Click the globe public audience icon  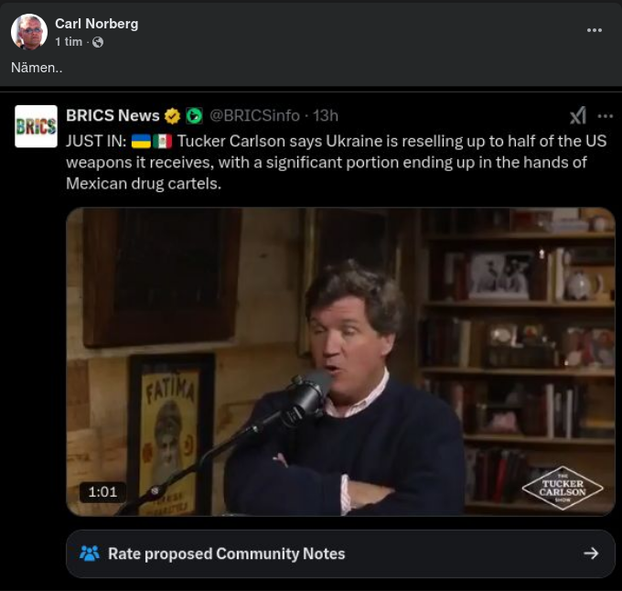[x=98, y=42]
